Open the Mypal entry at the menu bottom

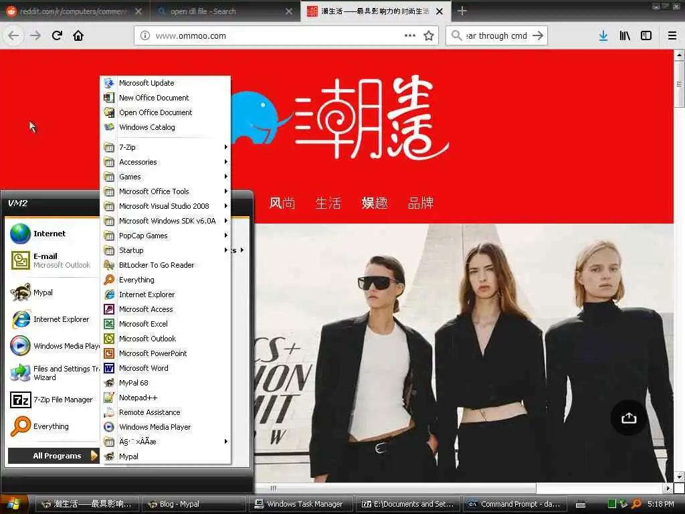pos(165,456)
